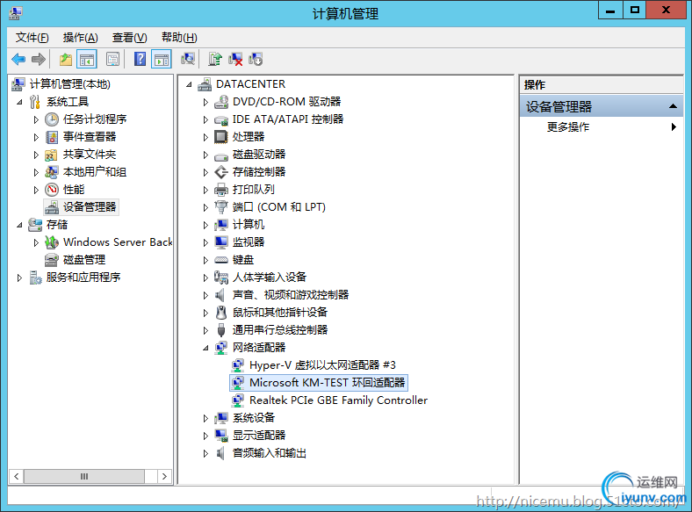Click the Forward arrow toolbar icon

pyautogui.click(x=39, y=59)
